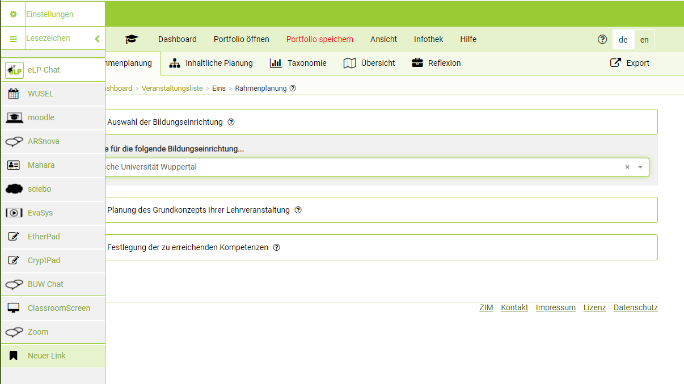Click the BUW Chat bubble icon
Viewport: 684px width, 384px height.
pyautogui.click(x=14, y=285)
